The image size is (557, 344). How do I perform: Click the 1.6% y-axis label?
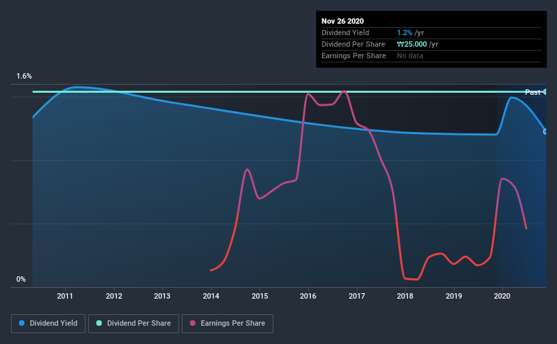click(x=24, y=77)
